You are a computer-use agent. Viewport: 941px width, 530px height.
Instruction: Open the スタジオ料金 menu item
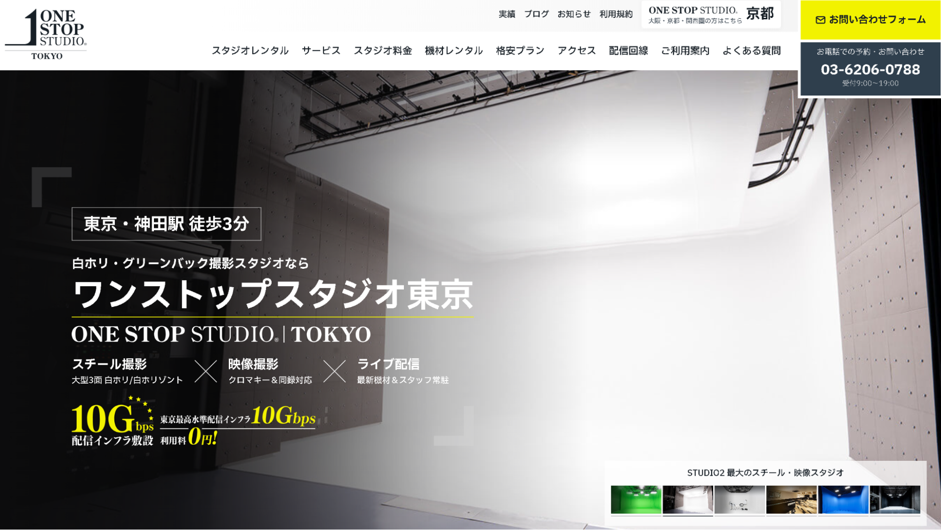[383, 50]
